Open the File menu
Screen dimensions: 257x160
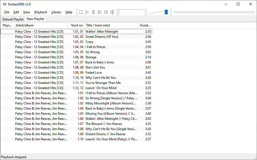[x=7, y=12]
